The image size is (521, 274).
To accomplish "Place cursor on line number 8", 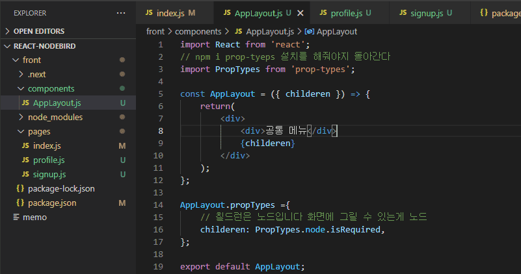I will click(x=161, y=131).
